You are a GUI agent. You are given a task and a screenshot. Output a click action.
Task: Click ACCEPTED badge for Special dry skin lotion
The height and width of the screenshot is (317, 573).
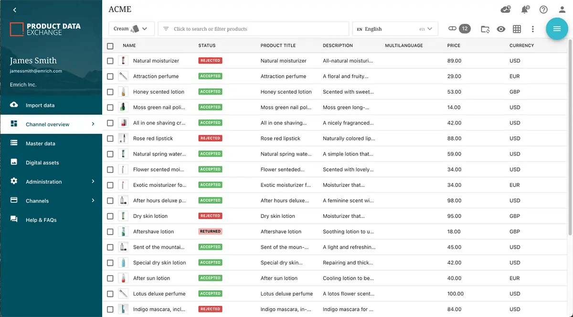click(x=211, y=262)
